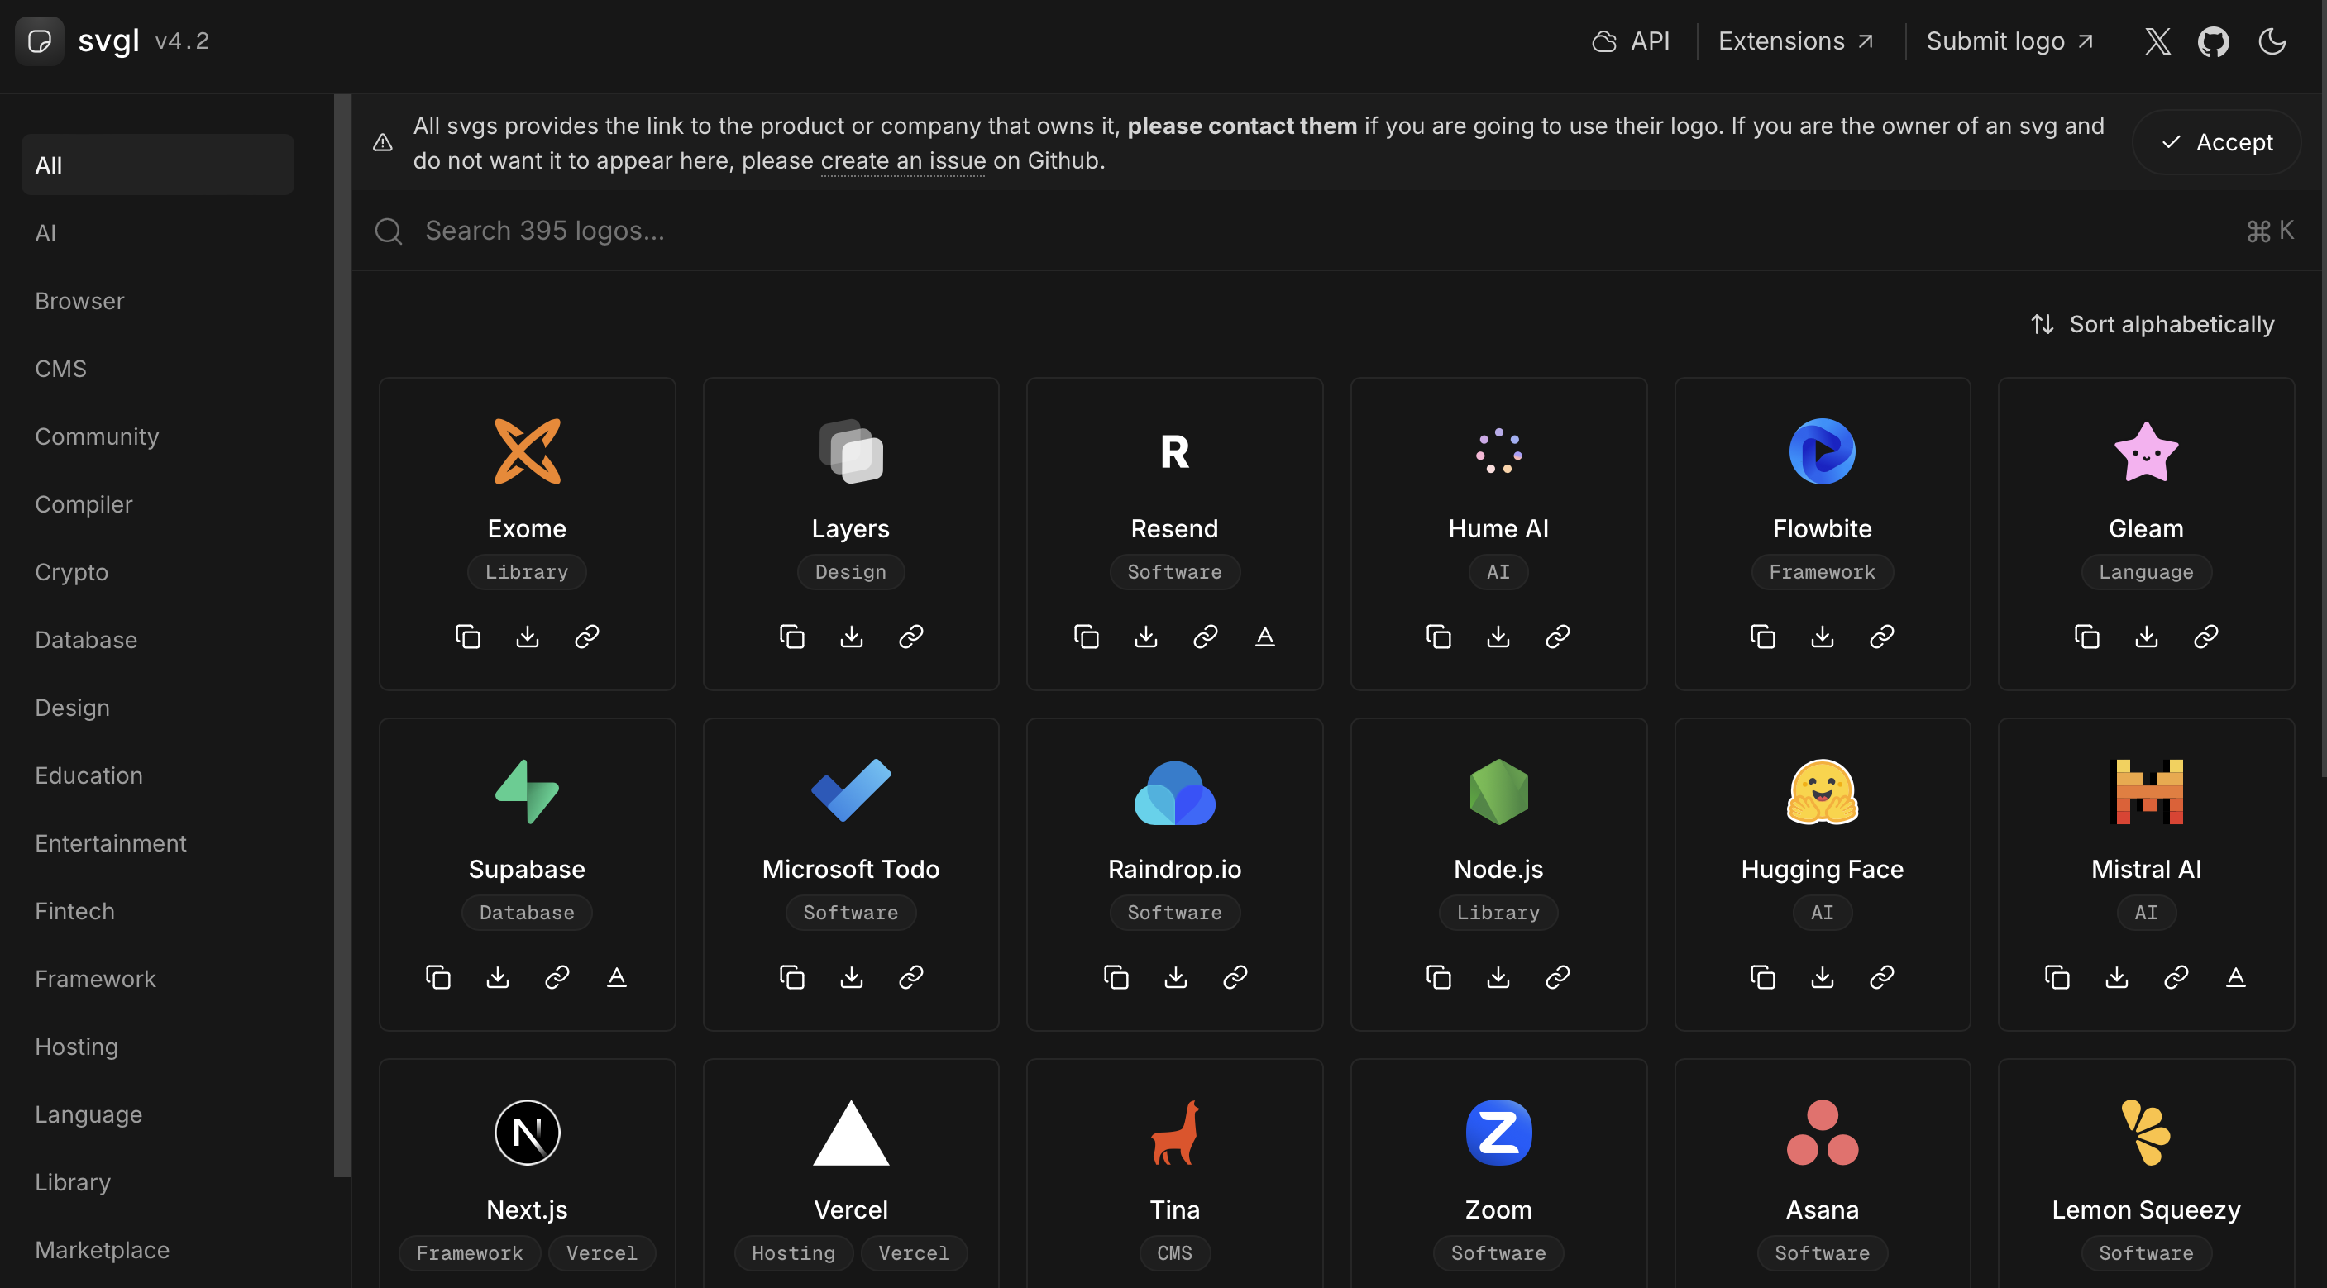Open the Mistral AI website link icon
The width and height of the screenshot is (2327, 1288).
[2177, 977]
